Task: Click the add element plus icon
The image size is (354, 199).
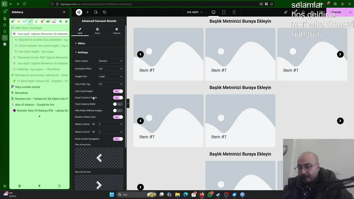Action: [87, 12]
